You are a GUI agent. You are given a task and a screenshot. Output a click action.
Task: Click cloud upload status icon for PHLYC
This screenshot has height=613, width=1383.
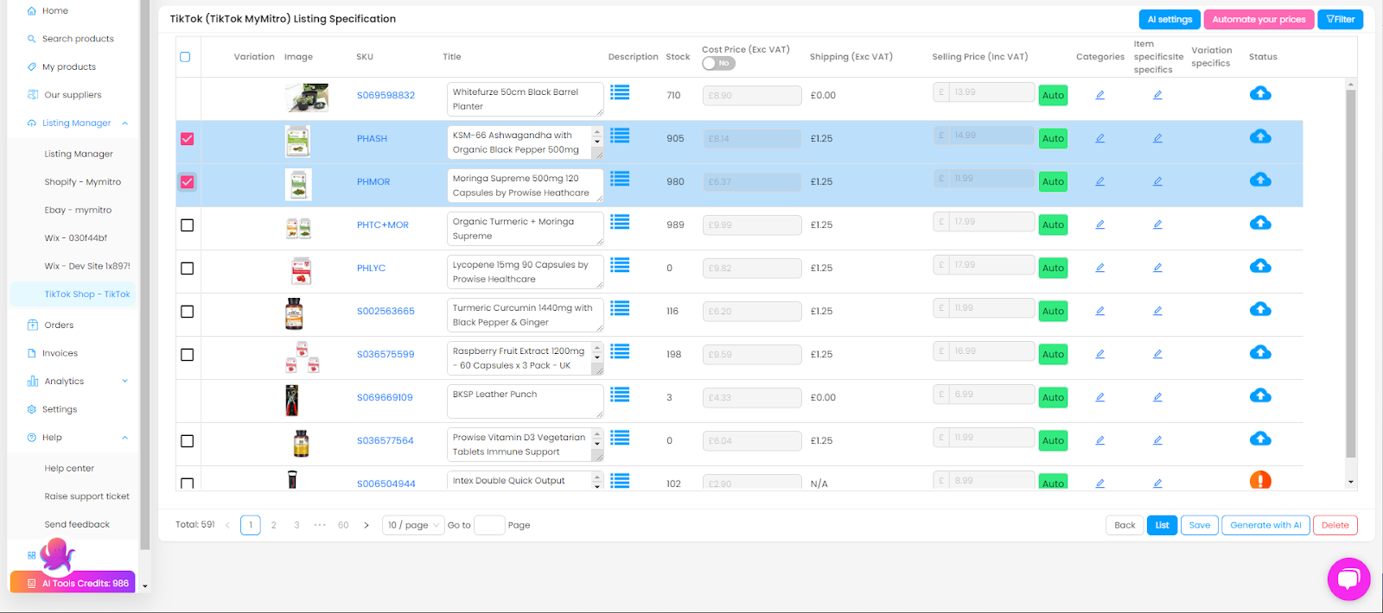point(1260,266)
